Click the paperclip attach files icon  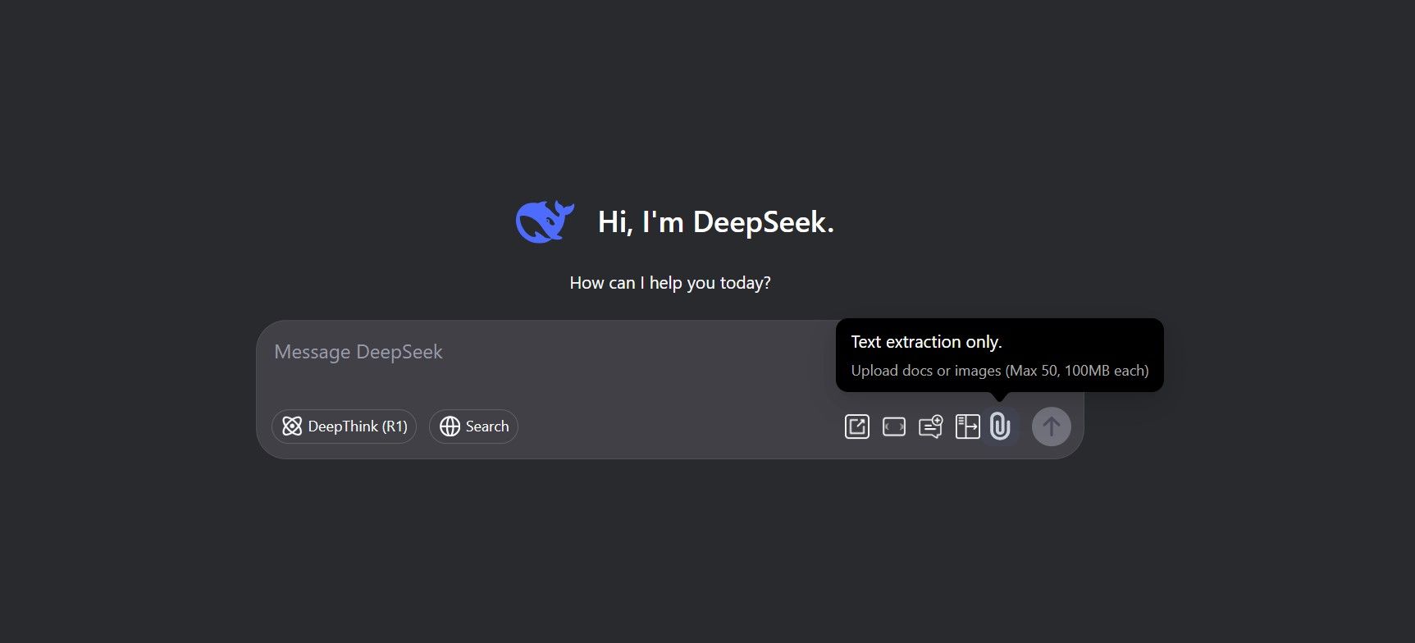(x=999, y=426)
